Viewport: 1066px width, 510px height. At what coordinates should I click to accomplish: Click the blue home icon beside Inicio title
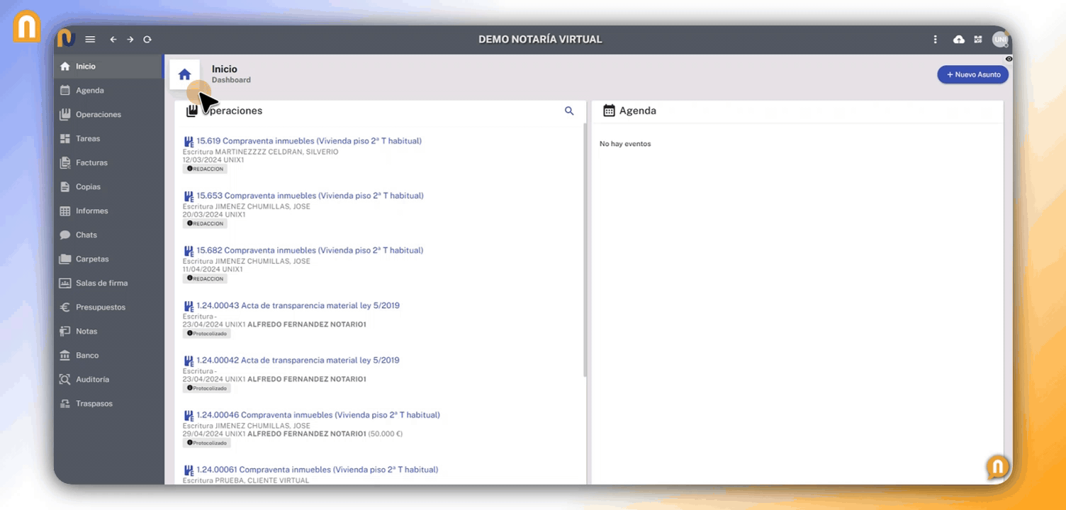click(184, 74)
